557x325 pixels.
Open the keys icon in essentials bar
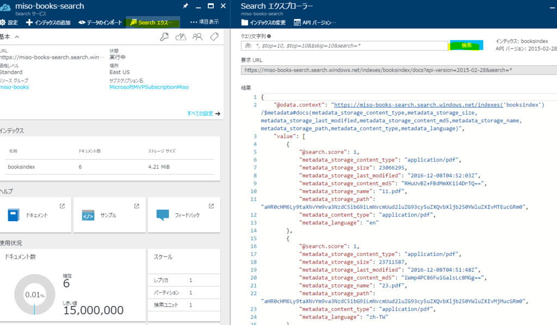(x=164, y=36)
